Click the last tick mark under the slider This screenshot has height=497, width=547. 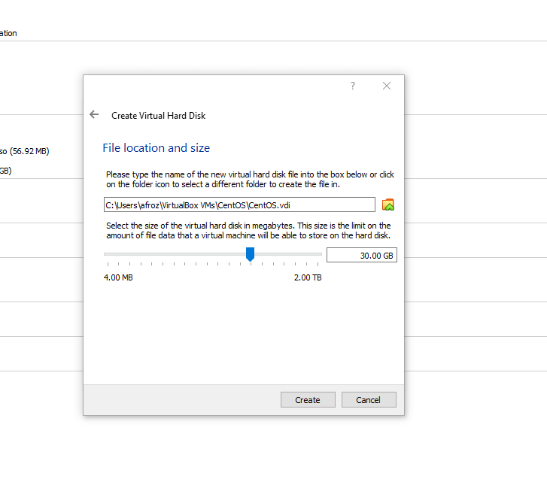pos(318,264)
